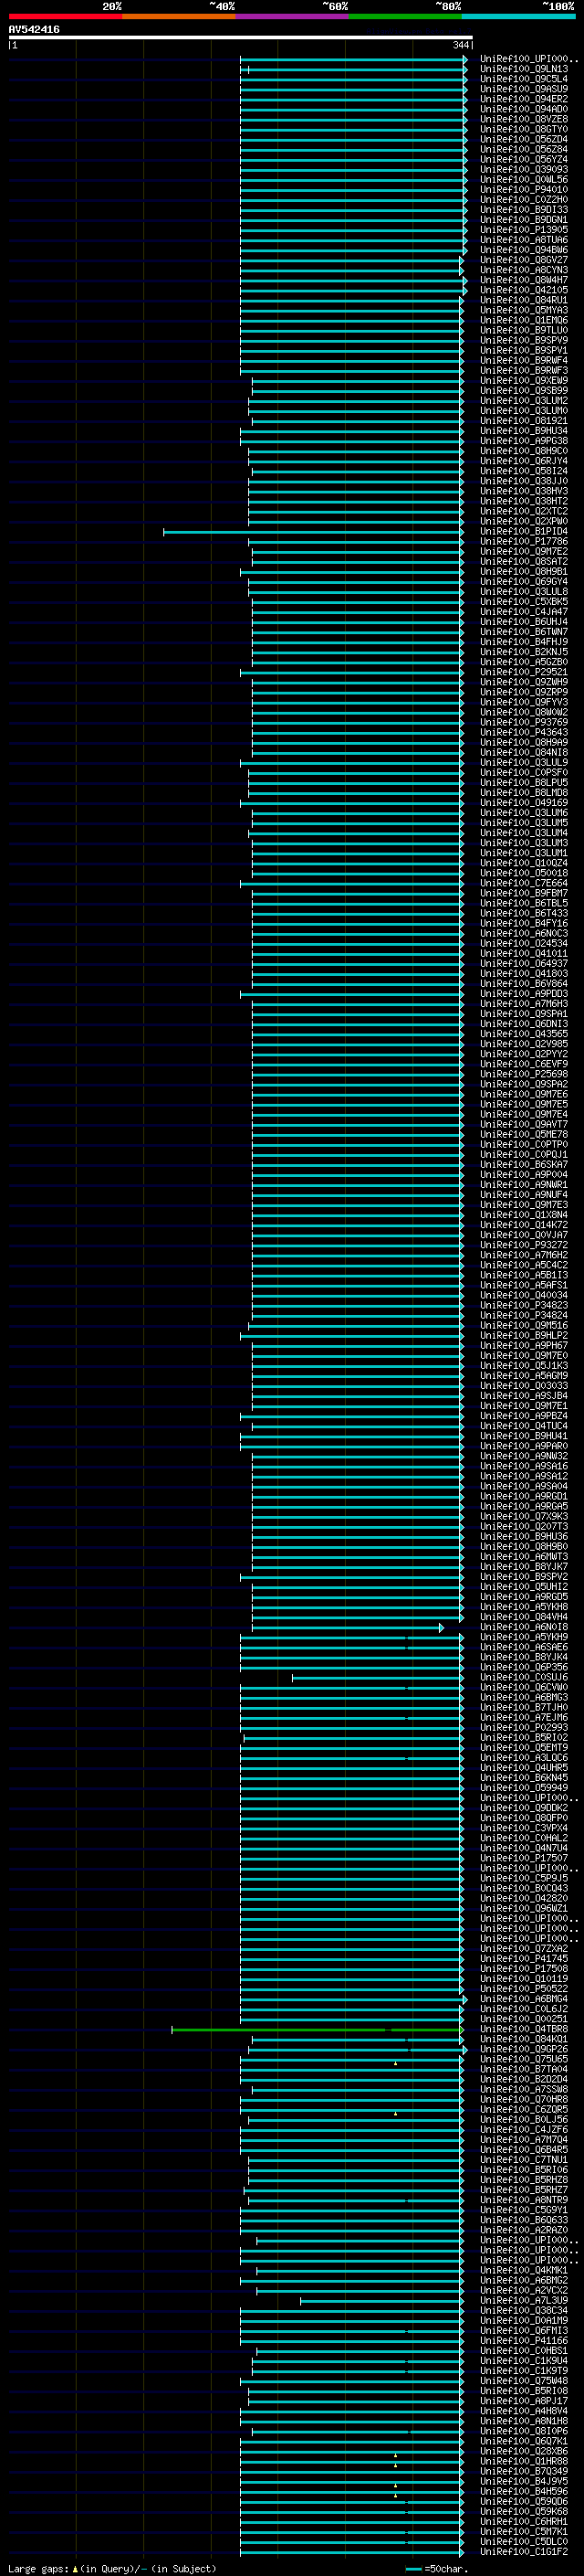
Task: Select the UniRef100_C7TNU1 label
Action: [523, 2160]
